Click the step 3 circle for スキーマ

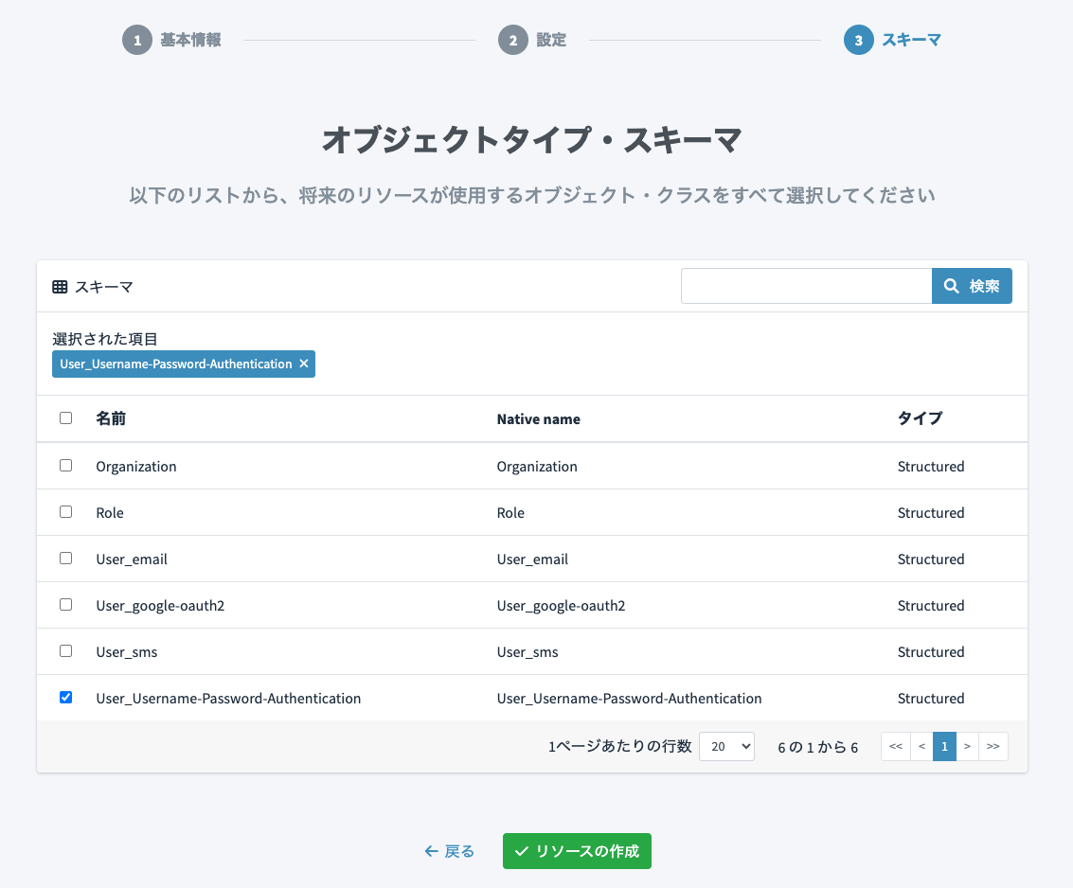click(x=859, y=40)
